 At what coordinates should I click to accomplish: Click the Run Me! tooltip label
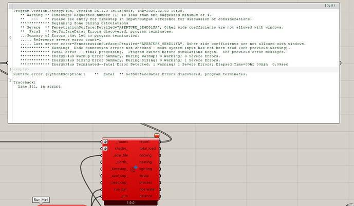(x=41, y=199)
